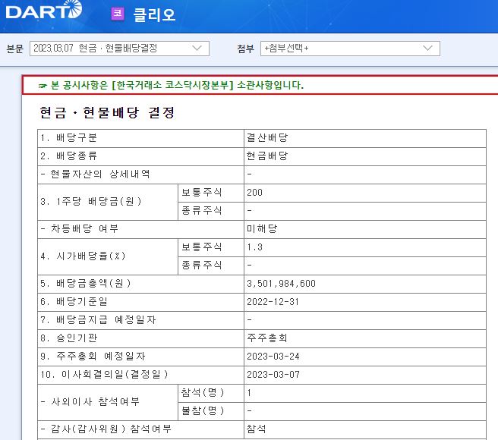The width and height of the screenshot is (498, 440).
Task: Click the value 주주총회
Action: click(267, 338)
